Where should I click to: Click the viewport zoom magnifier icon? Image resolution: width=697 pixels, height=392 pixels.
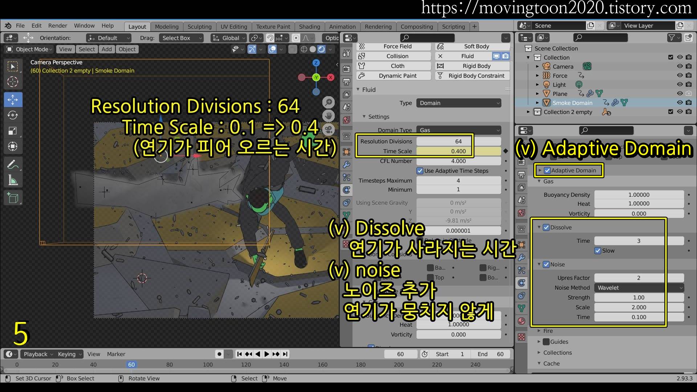click(x=329, y=103)
